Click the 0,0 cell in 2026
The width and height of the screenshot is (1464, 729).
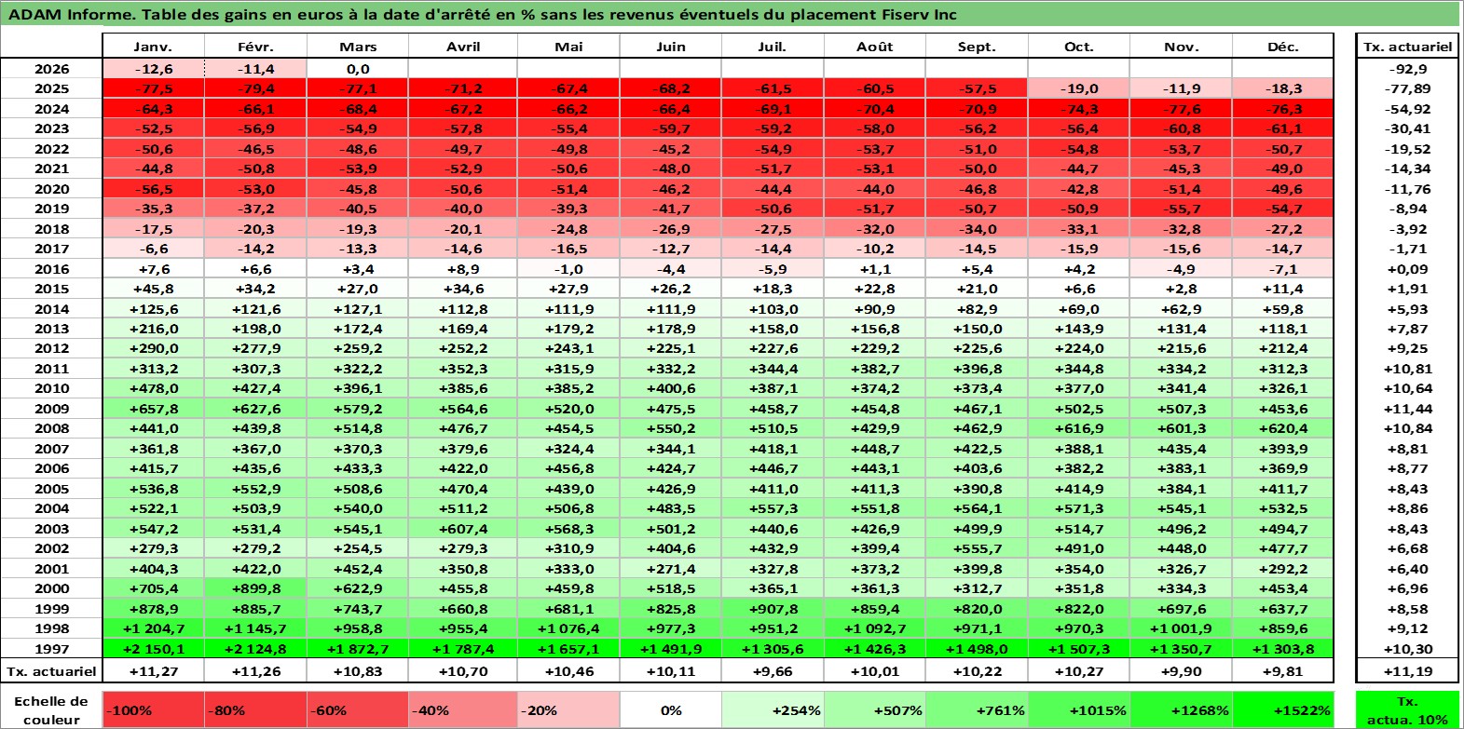coord(358,69)
